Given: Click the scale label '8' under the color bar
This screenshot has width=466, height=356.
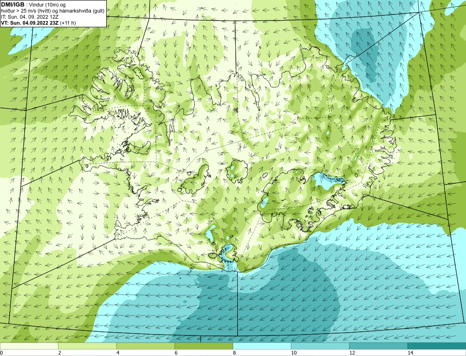Looking at the screenshot, I should click(234, 353).
